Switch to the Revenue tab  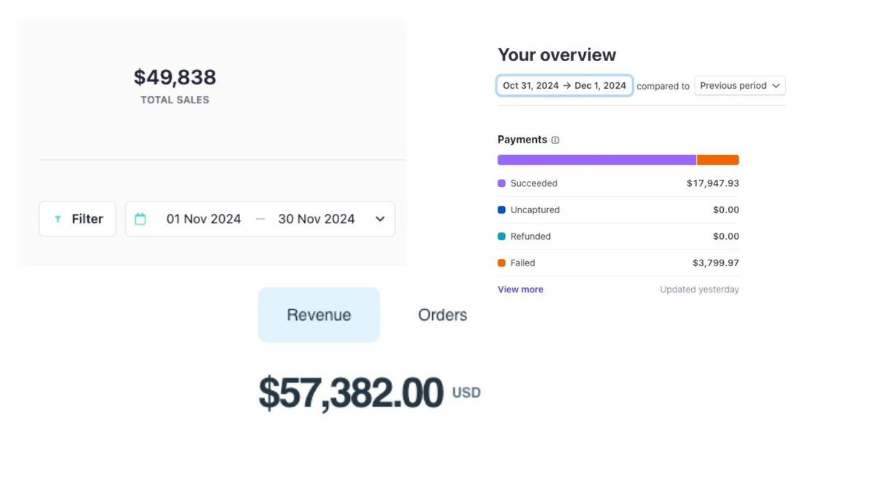(319, 315)
